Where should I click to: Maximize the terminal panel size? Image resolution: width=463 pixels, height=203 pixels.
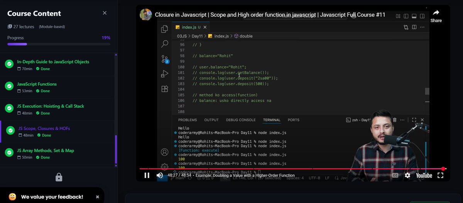(x=414, y=120)
